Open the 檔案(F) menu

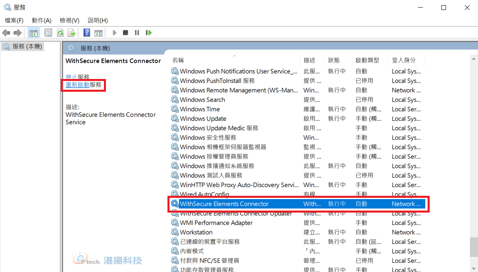(x=14, y=20)
